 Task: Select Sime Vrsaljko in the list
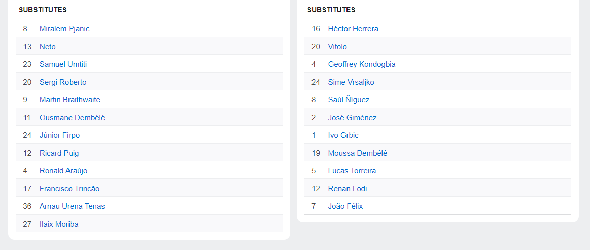pyautogui.click(x=351, y=82)
